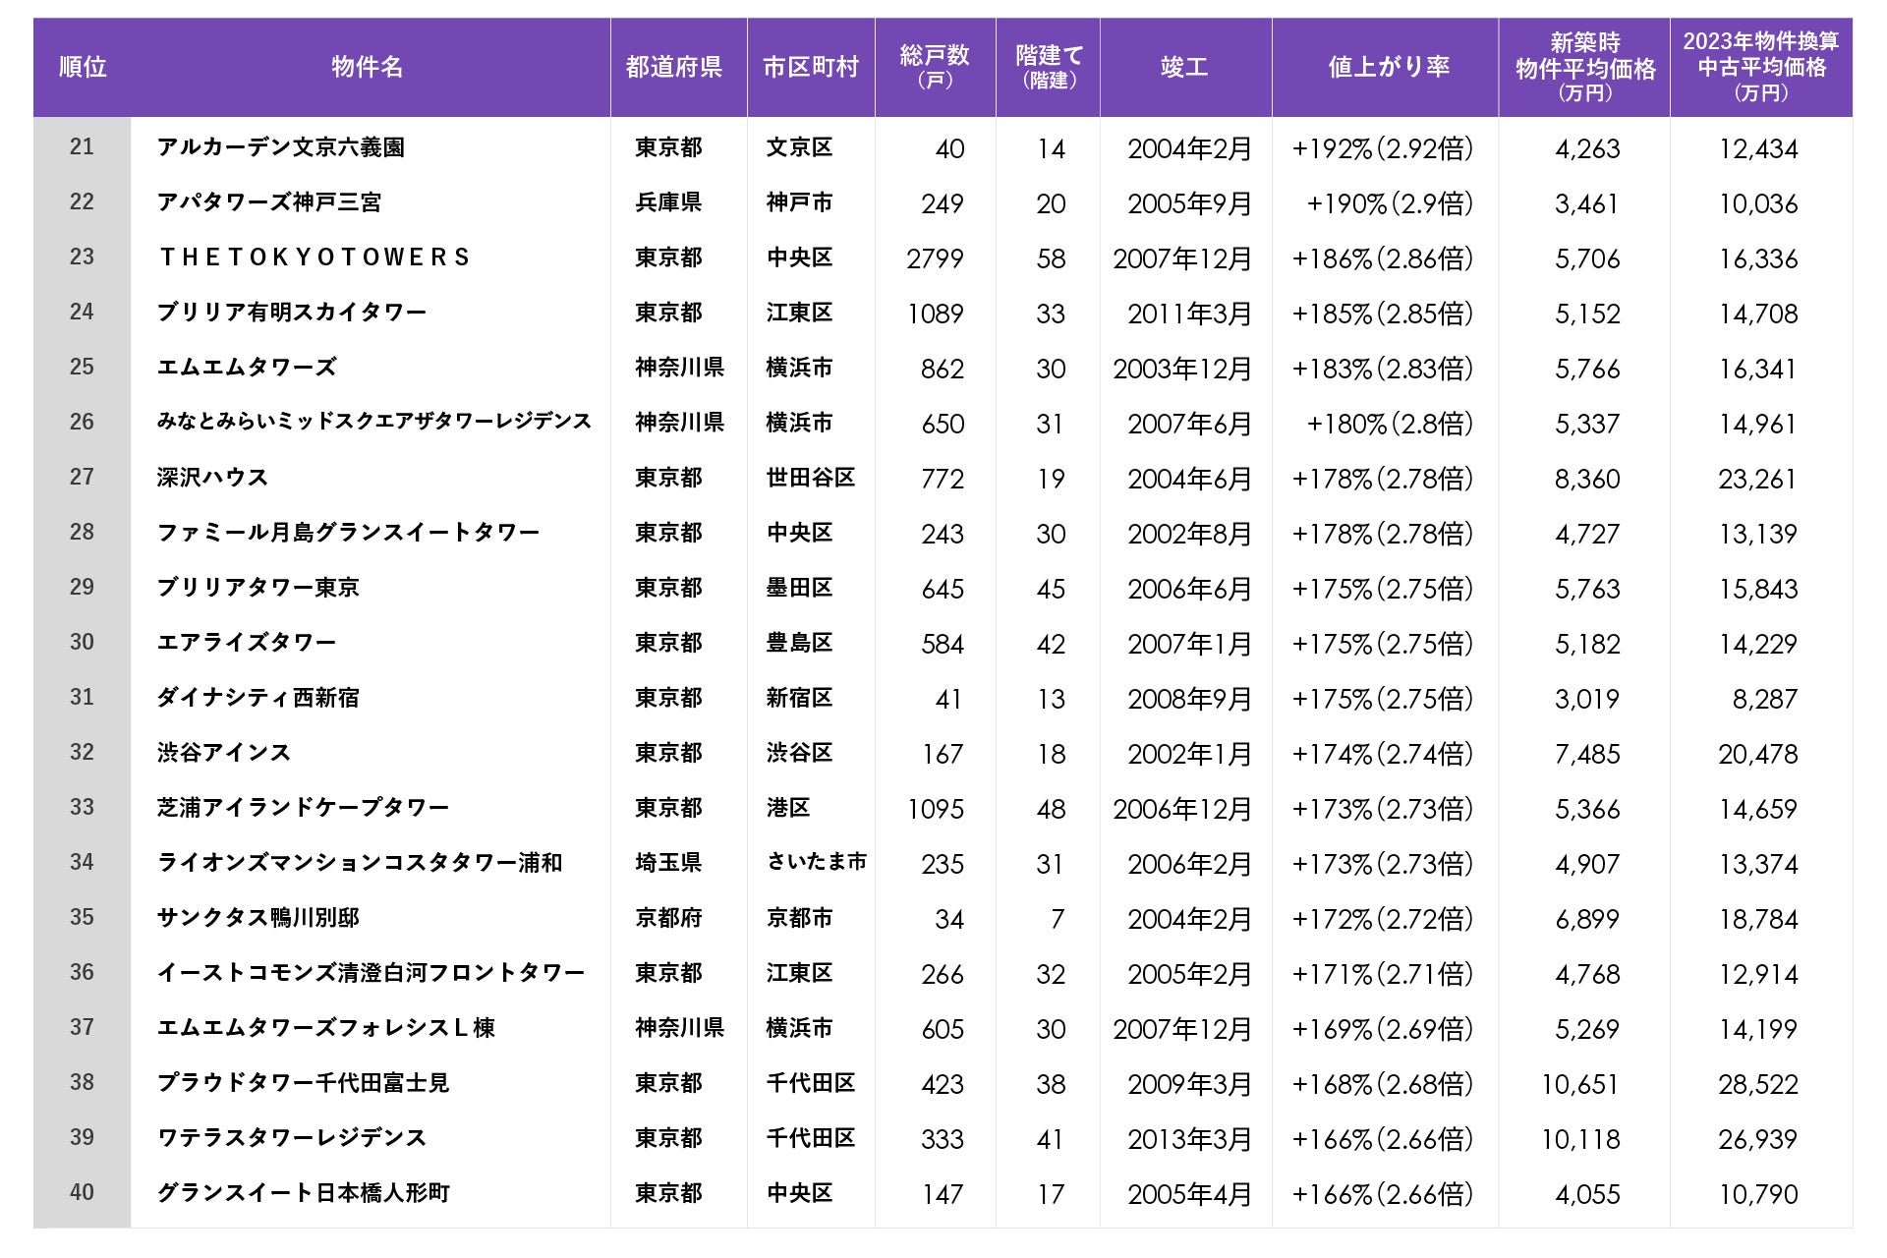This screenshot has width=1887, height=1258.
Task: Select the アルカーデン文京六義園 property name
Action: pos(281,147)
